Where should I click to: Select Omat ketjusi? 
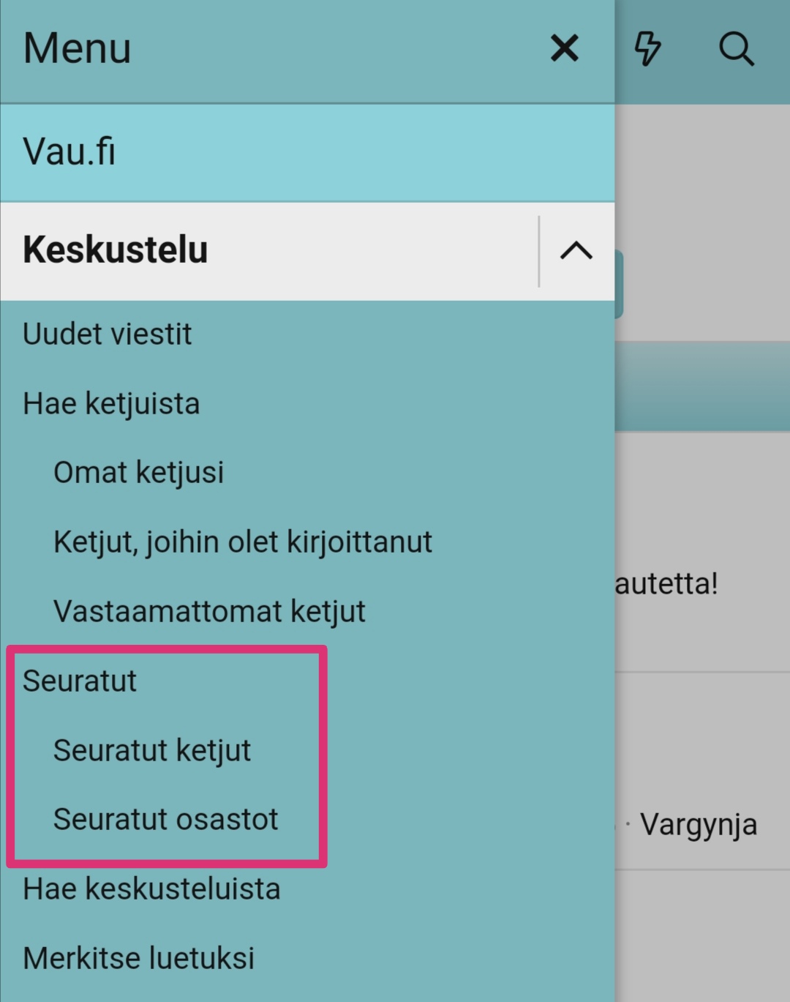[138, 472]
